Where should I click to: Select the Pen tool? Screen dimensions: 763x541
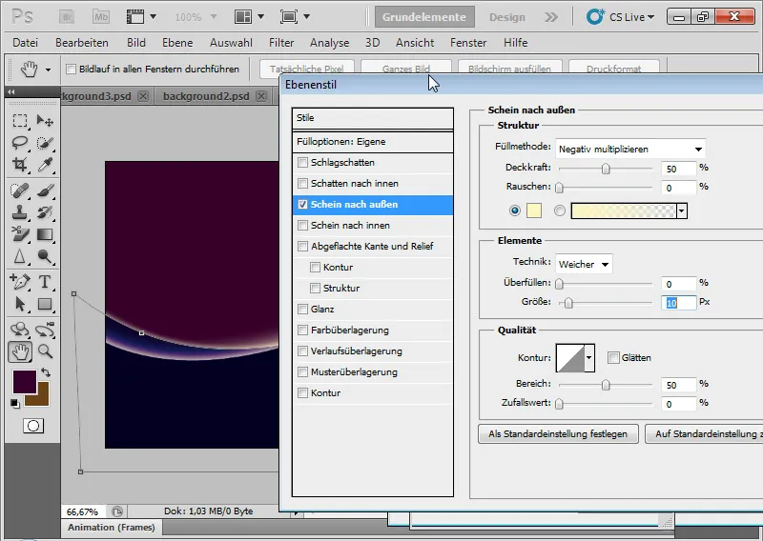click(x=20, y=281)
